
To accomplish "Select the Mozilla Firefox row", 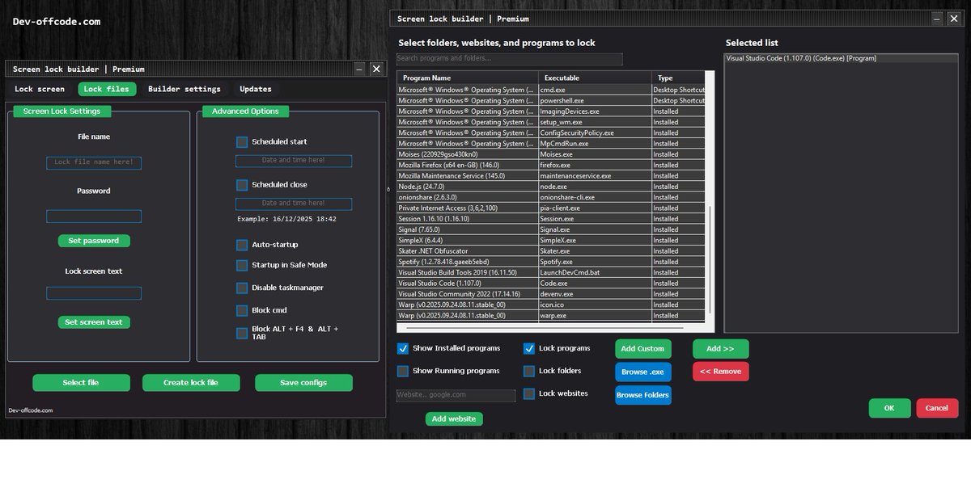I will [x=551, y=165].
